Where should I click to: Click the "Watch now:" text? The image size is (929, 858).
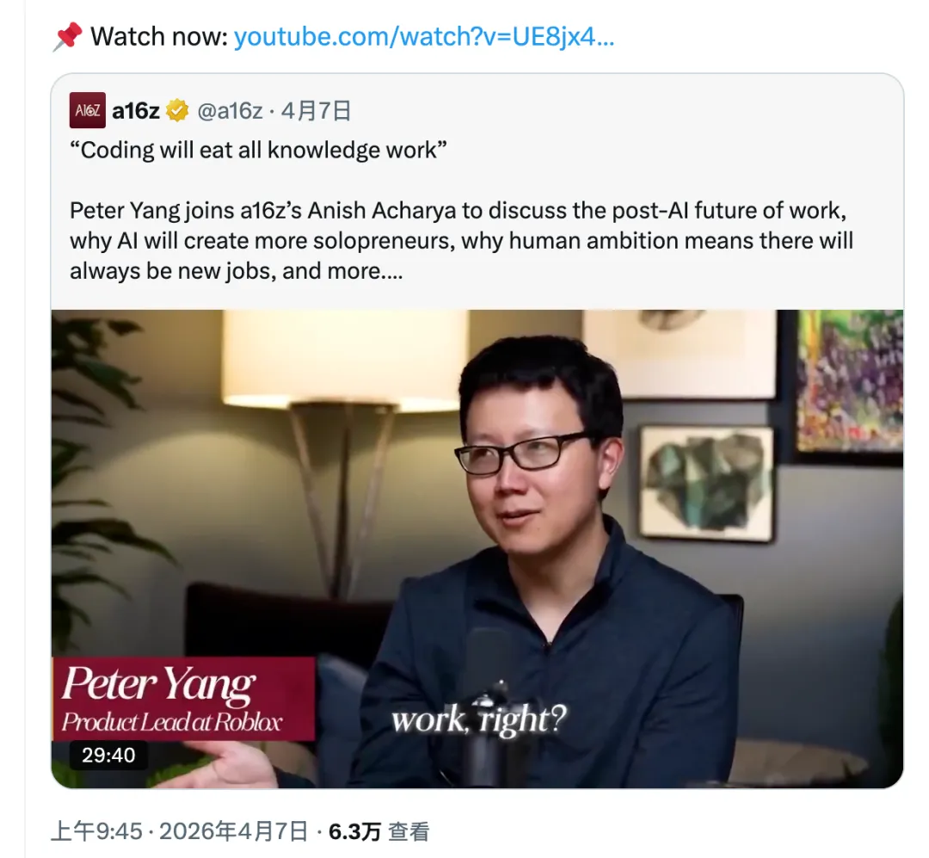(159, 37)
